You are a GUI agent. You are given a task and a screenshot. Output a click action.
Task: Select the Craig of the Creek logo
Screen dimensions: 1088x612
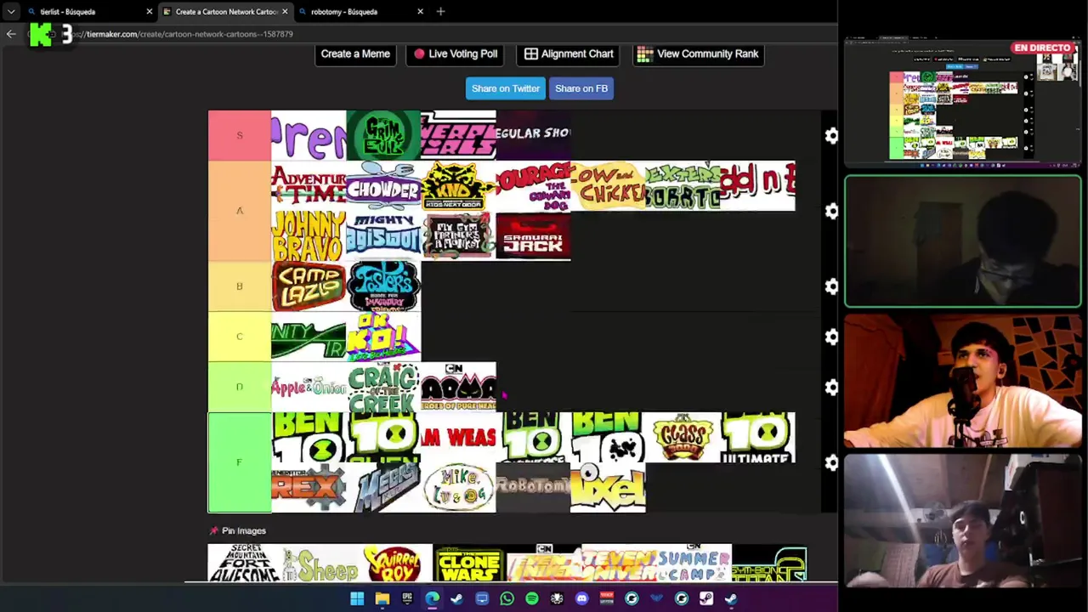click(x=383, y=387)
